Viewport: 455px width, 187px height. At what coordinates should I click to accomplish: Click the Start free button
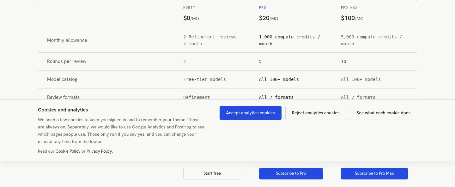pos(212,173)
